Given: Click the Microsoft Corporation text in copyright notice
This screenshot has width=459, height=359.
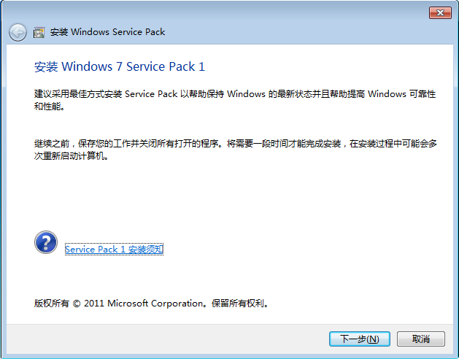Looking at the screenshot, I should 155,304.
